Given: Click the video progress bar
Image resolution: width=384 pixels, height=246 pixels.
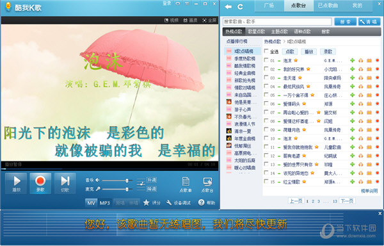Looking at the screenshot, I should (x=109, y=168).
